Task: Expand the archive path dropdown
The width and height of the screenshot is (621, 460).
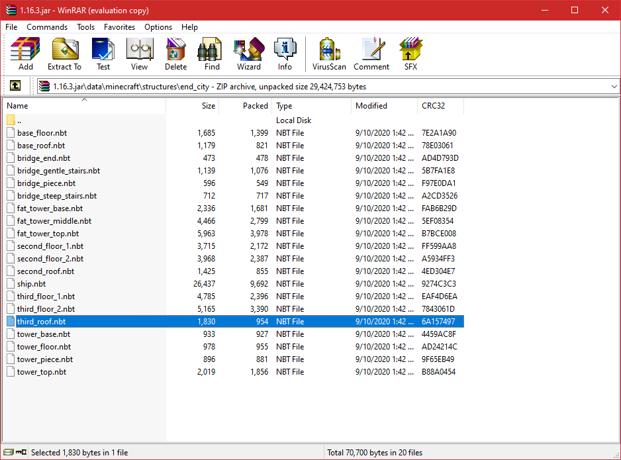Action: pyautogui.click(x=614, y=86)
